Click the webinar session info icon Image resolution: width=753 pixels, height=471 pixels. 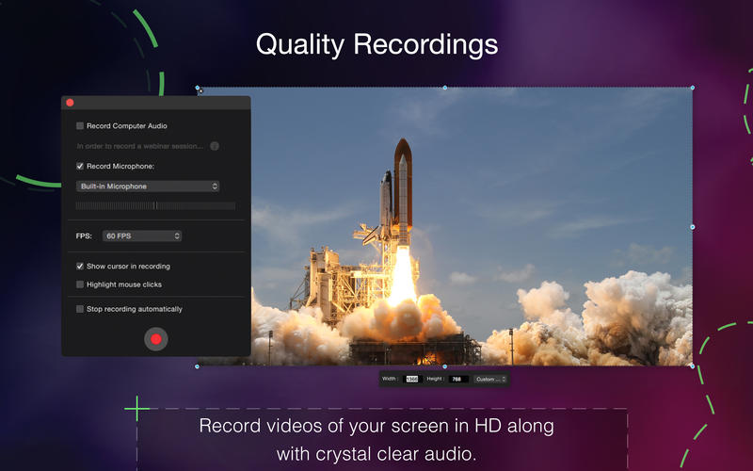(x=215, y=146)
